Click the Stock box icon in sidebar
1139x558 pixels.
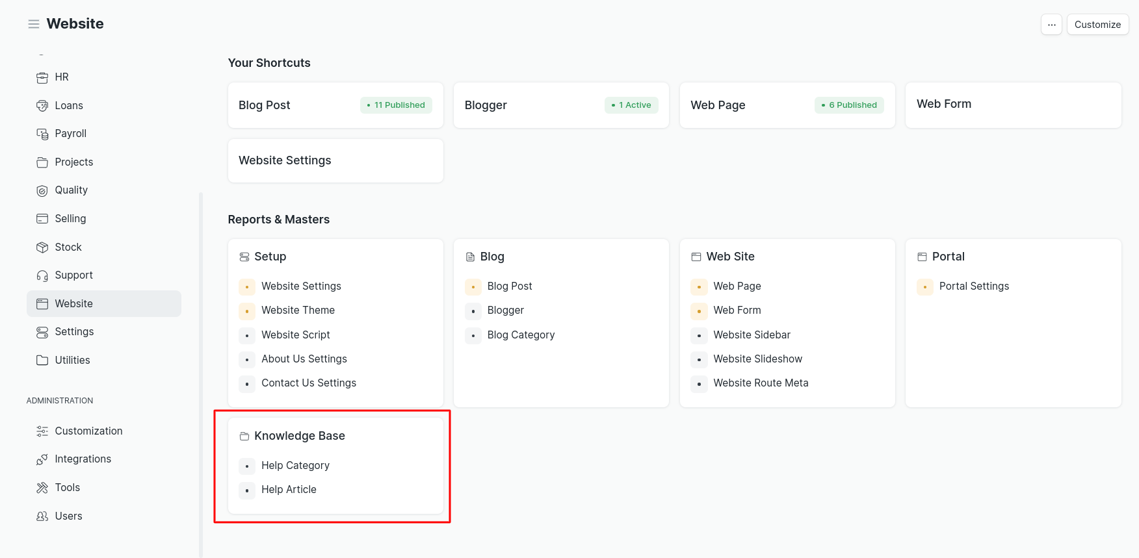click(x=42, y=247)
